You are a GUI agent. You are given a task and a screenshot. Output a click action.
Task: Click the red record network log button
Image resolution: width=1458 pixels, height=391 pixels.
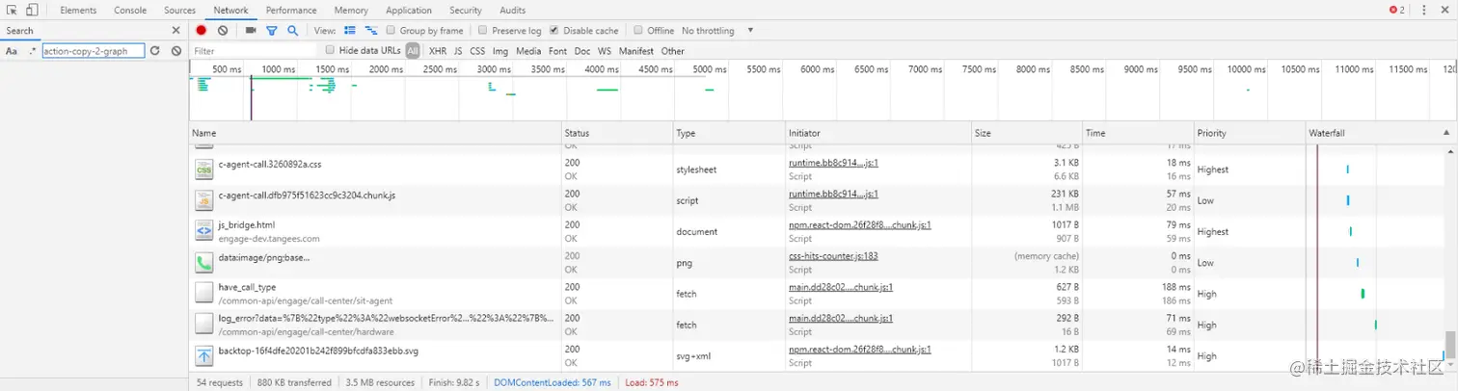pos(202,31)
